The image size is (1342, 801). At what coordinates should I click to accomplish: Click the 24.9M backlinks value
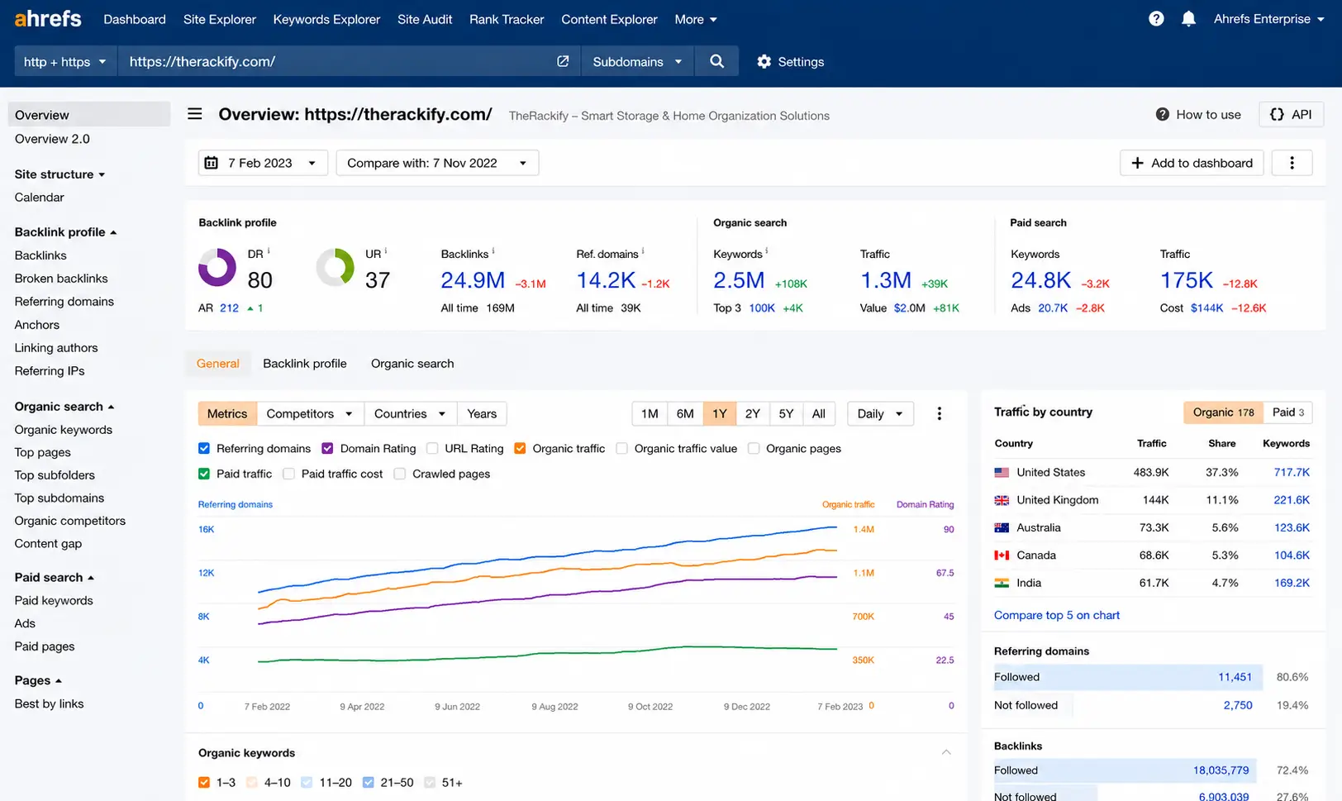(x=473, y=280)
